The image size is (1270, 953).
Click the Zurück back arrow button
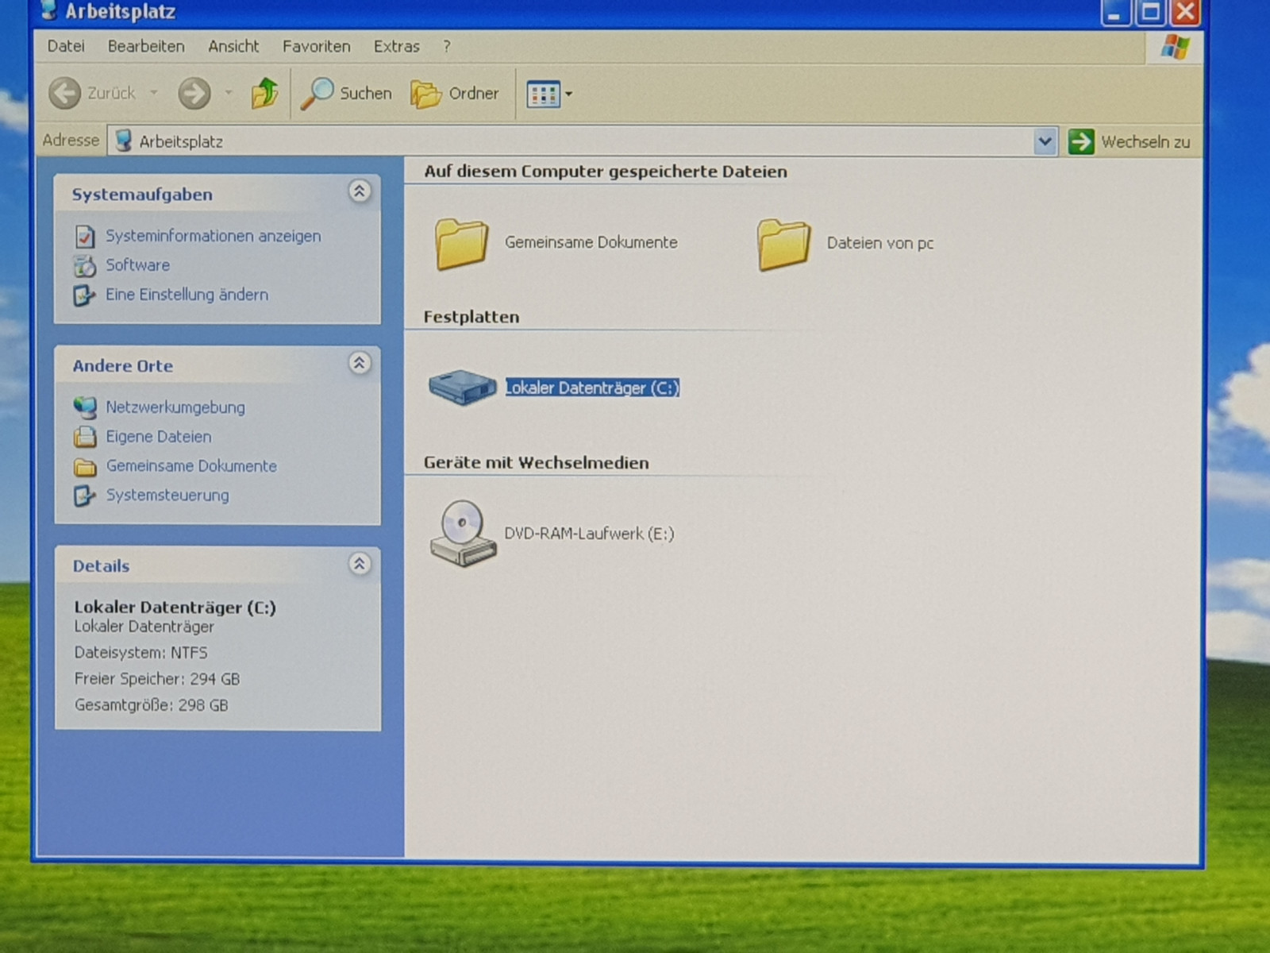click(x=65, y=94)
